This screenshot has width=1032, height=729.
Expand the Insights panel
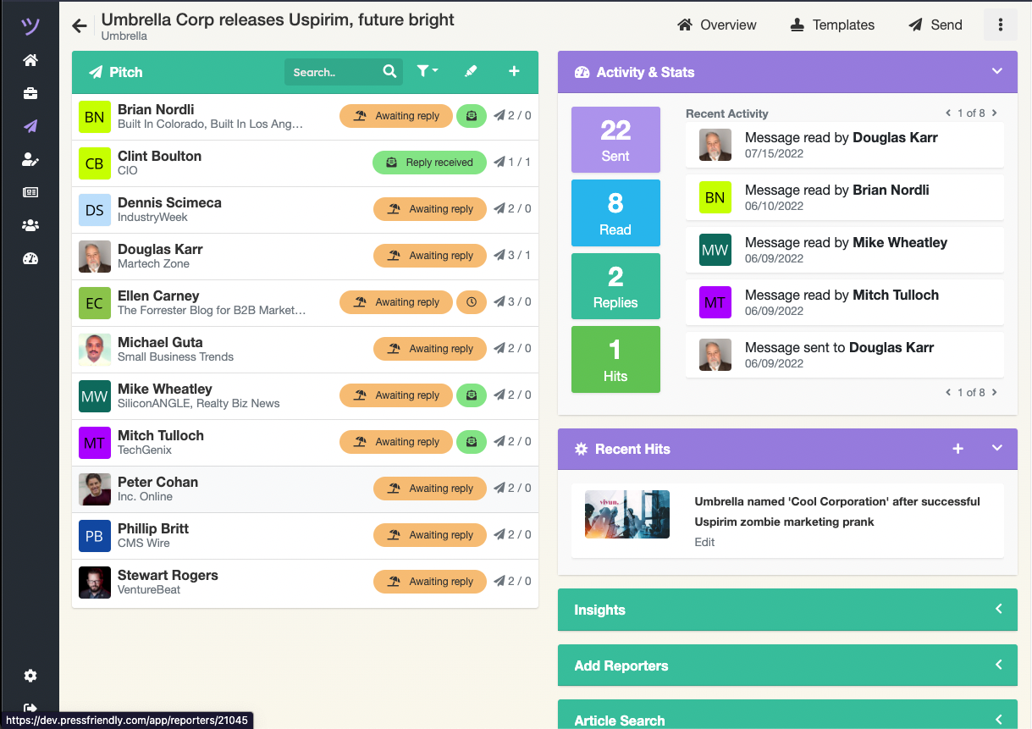coord(998,610)
